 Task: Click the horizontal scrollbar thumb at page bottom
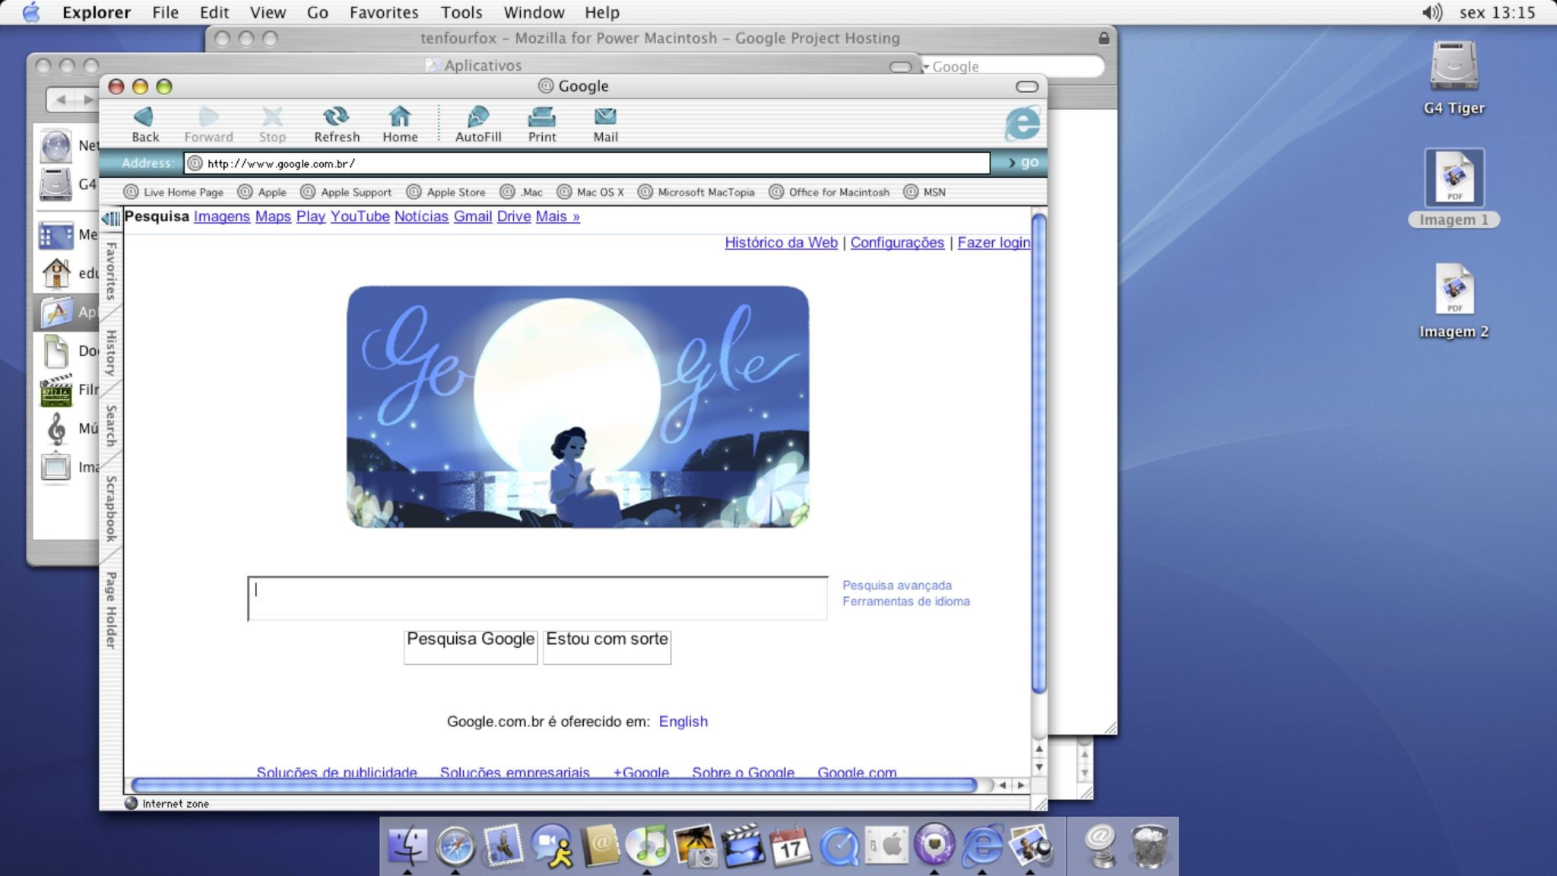pyautogui.click(x=554, y=786)
